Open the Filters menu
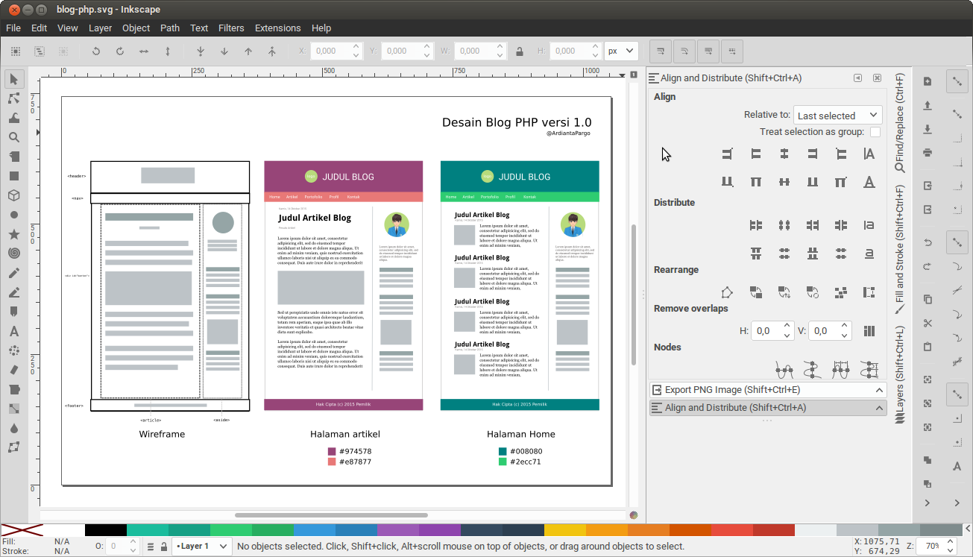Screen dimensions: 973x557 [231, 28]
